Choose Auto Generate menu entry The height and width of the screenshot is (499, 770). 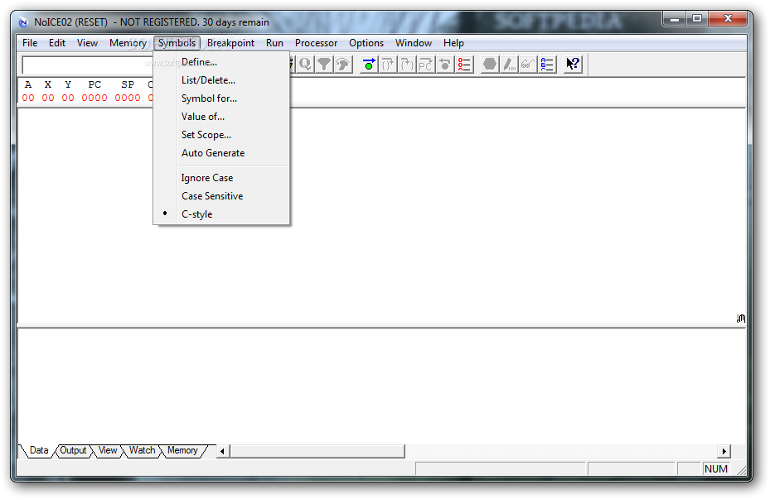click(221, 152)
